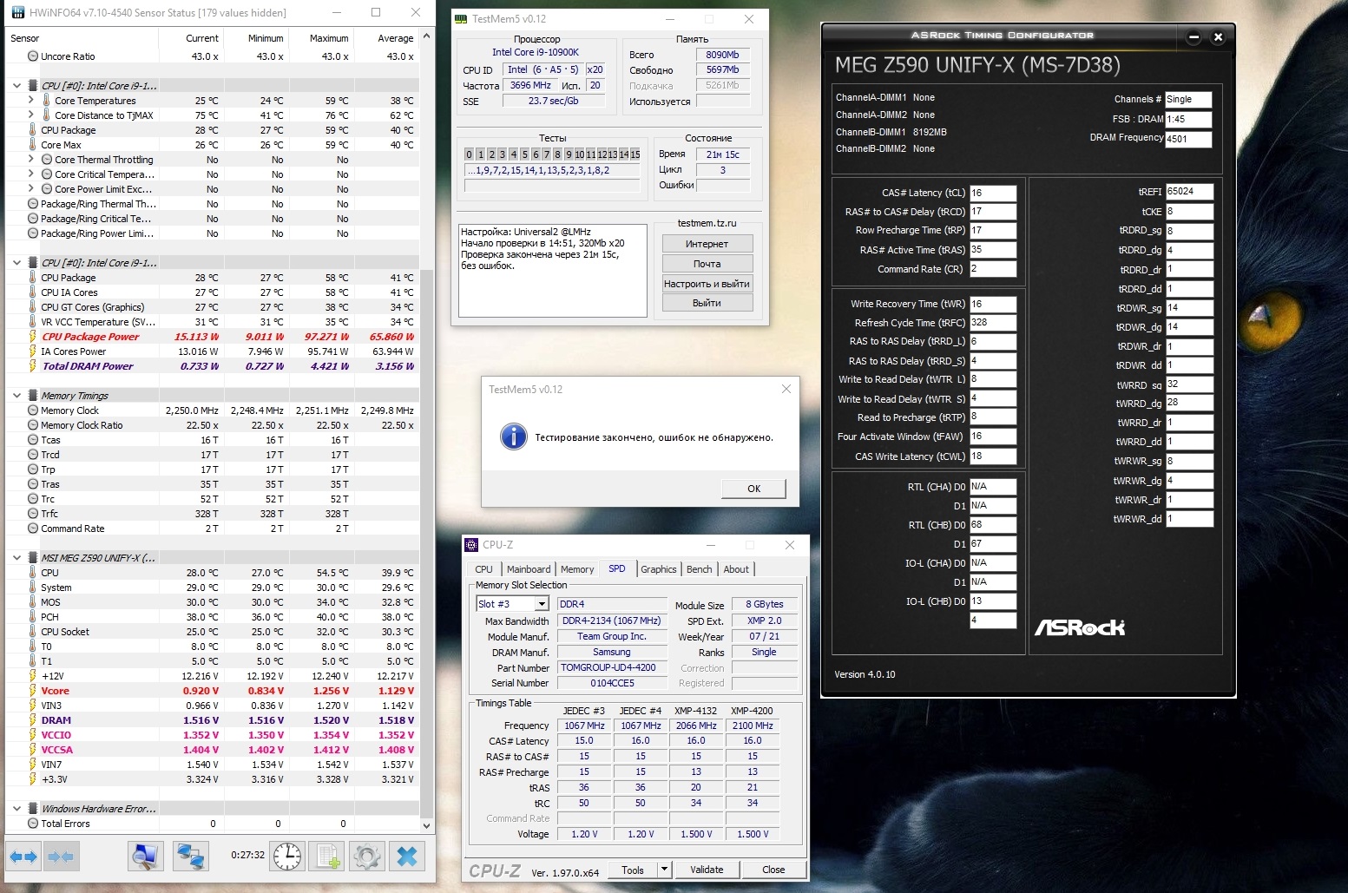Dismiss the TestMem5 message dialog with its X
Screen dimensions: 1348x893
click(x=786, y=390)
